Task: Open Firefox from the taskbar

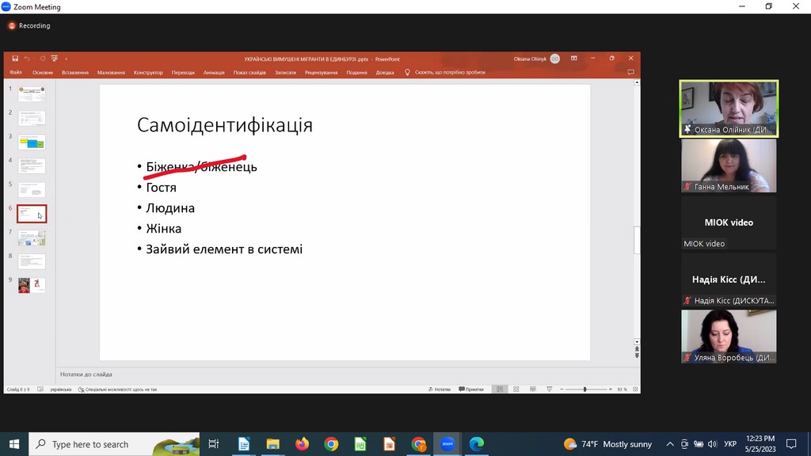Action: [x=302, y=444]
